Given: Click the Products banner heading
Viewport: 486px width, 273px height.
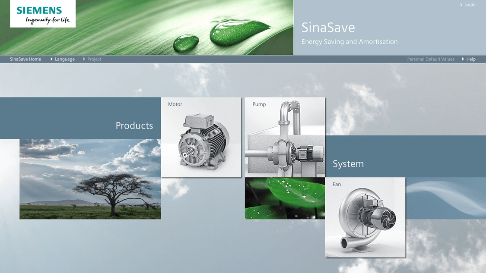Looking at the screenshot, I should point(134,126).
